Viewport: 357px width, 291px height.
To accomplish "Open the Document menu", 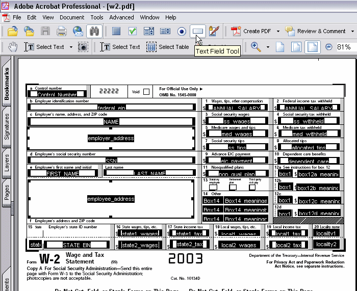I will pos(72,17).
